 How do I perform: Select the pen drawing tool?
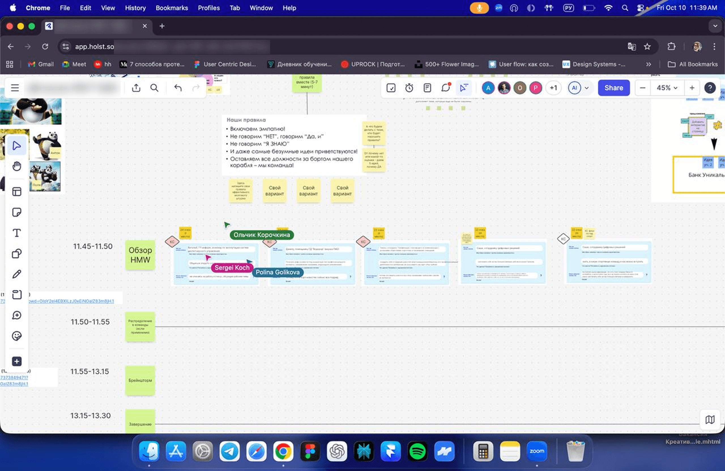coord(17,274)
